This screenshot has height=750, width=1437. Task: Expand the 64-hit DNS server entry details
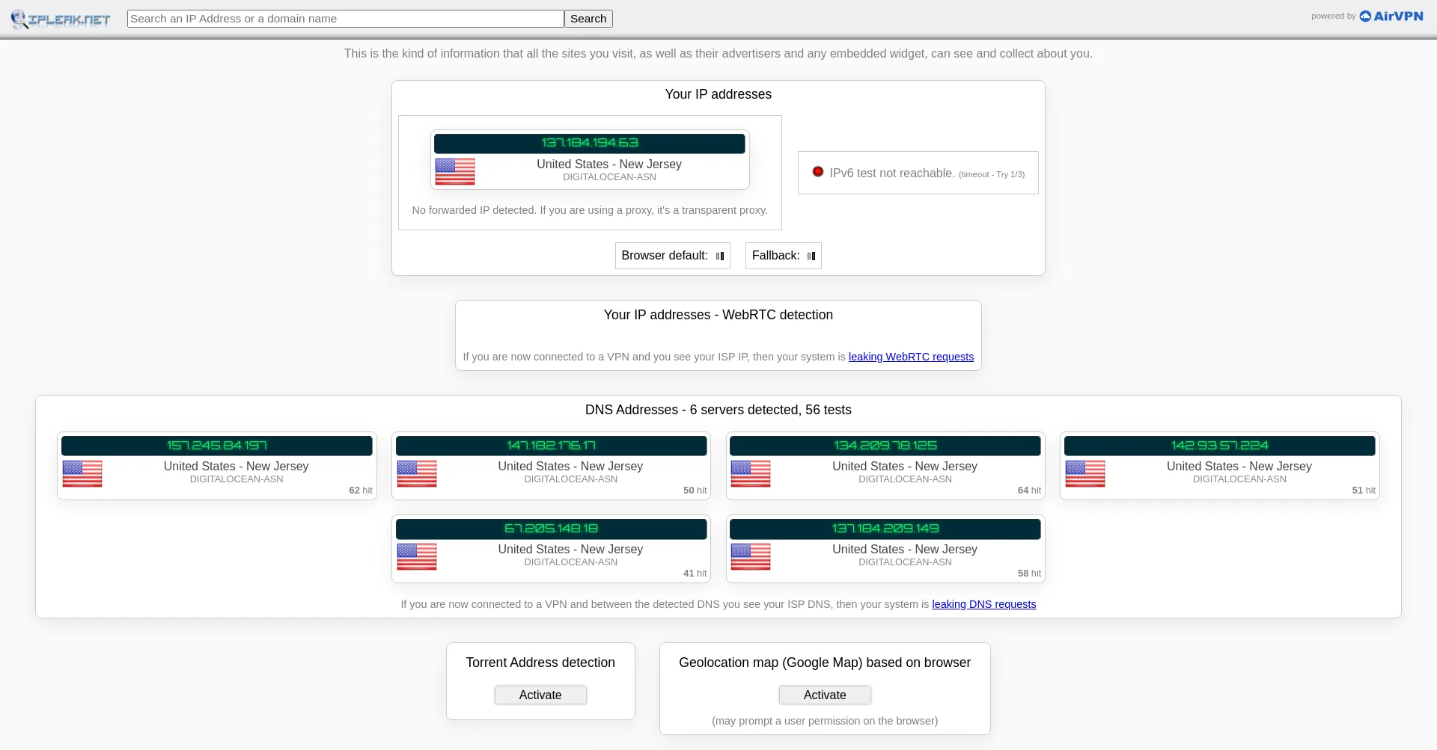coord(885,446)
